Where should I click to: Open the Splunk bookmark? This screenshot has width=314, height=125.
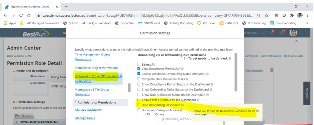pos(71,23)
